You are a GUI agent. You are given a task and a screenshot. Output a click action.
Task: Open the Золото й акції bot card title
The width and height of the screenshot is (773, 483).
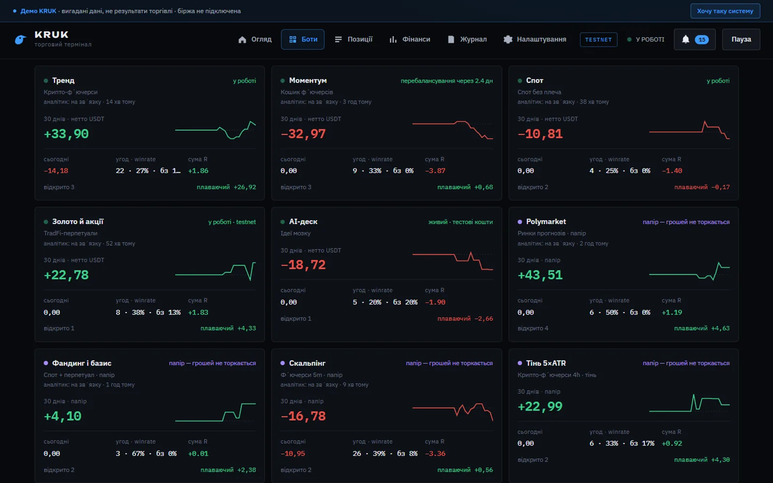point(78,222)
